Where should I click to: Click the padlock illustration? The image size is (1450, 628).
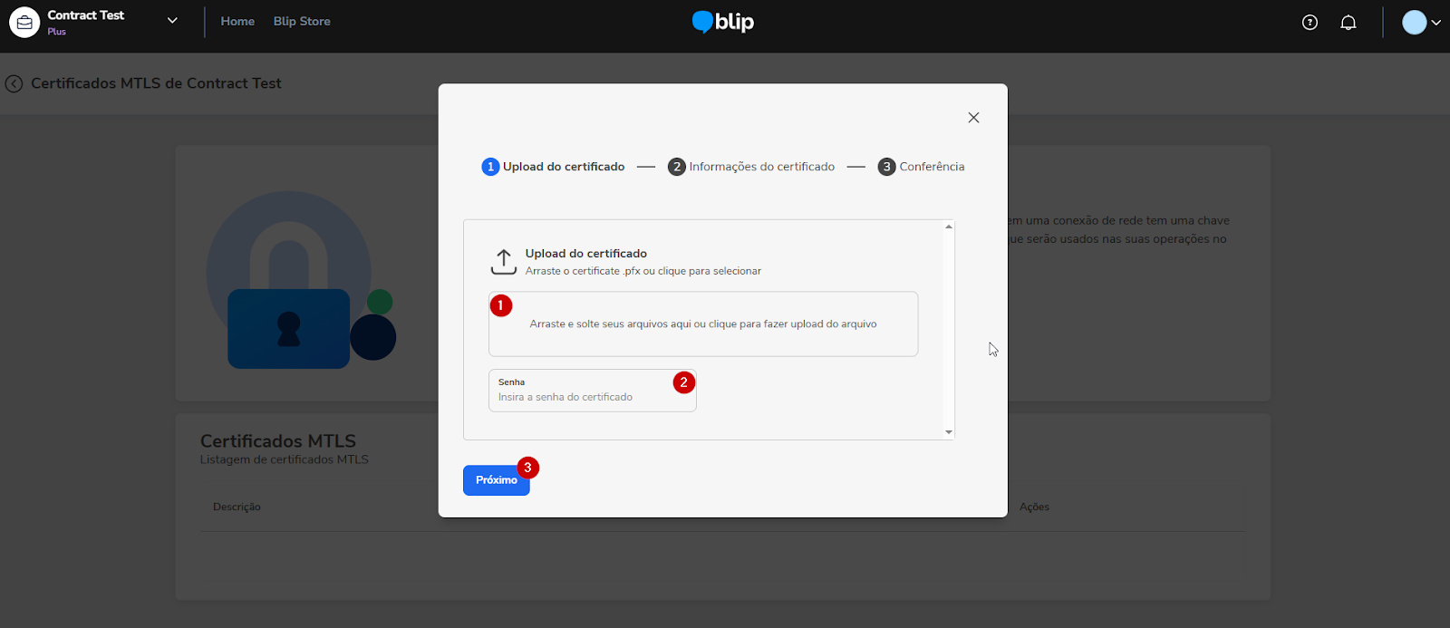(x=288, y=328)
